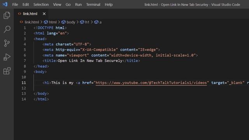Click the YouTube URL in the href attribute
This screenshot has width=249, height=140.
coord(151,83)
